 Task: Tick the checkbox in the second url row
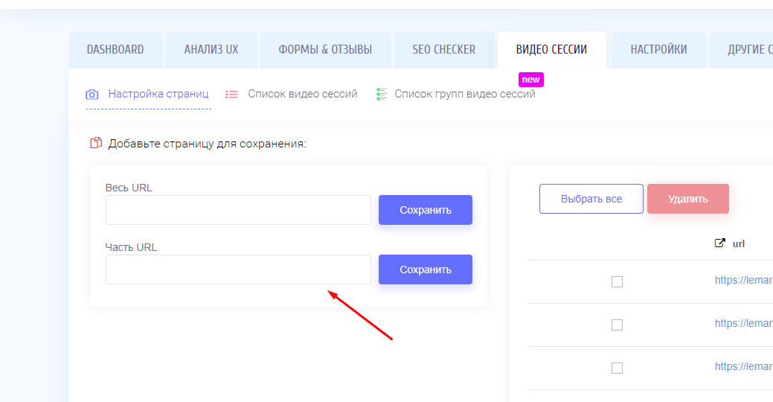tap(617, 325)
